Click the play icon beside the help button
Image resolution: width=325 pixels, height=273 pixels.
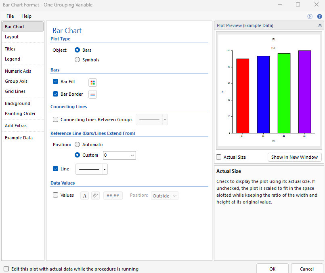click(x=310, y=17)
